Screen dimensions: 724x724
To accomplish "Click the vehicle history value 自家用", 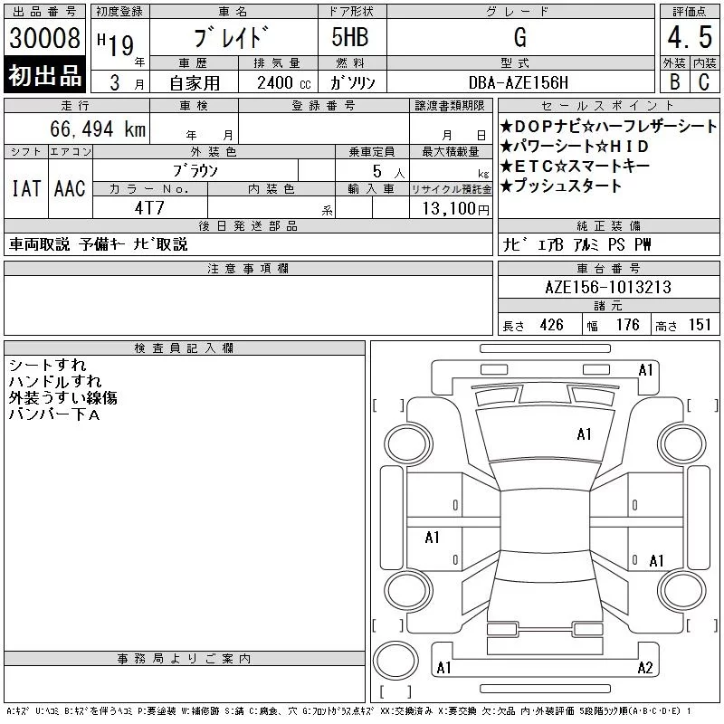I will pyautogui.click(x=195, y=83).
